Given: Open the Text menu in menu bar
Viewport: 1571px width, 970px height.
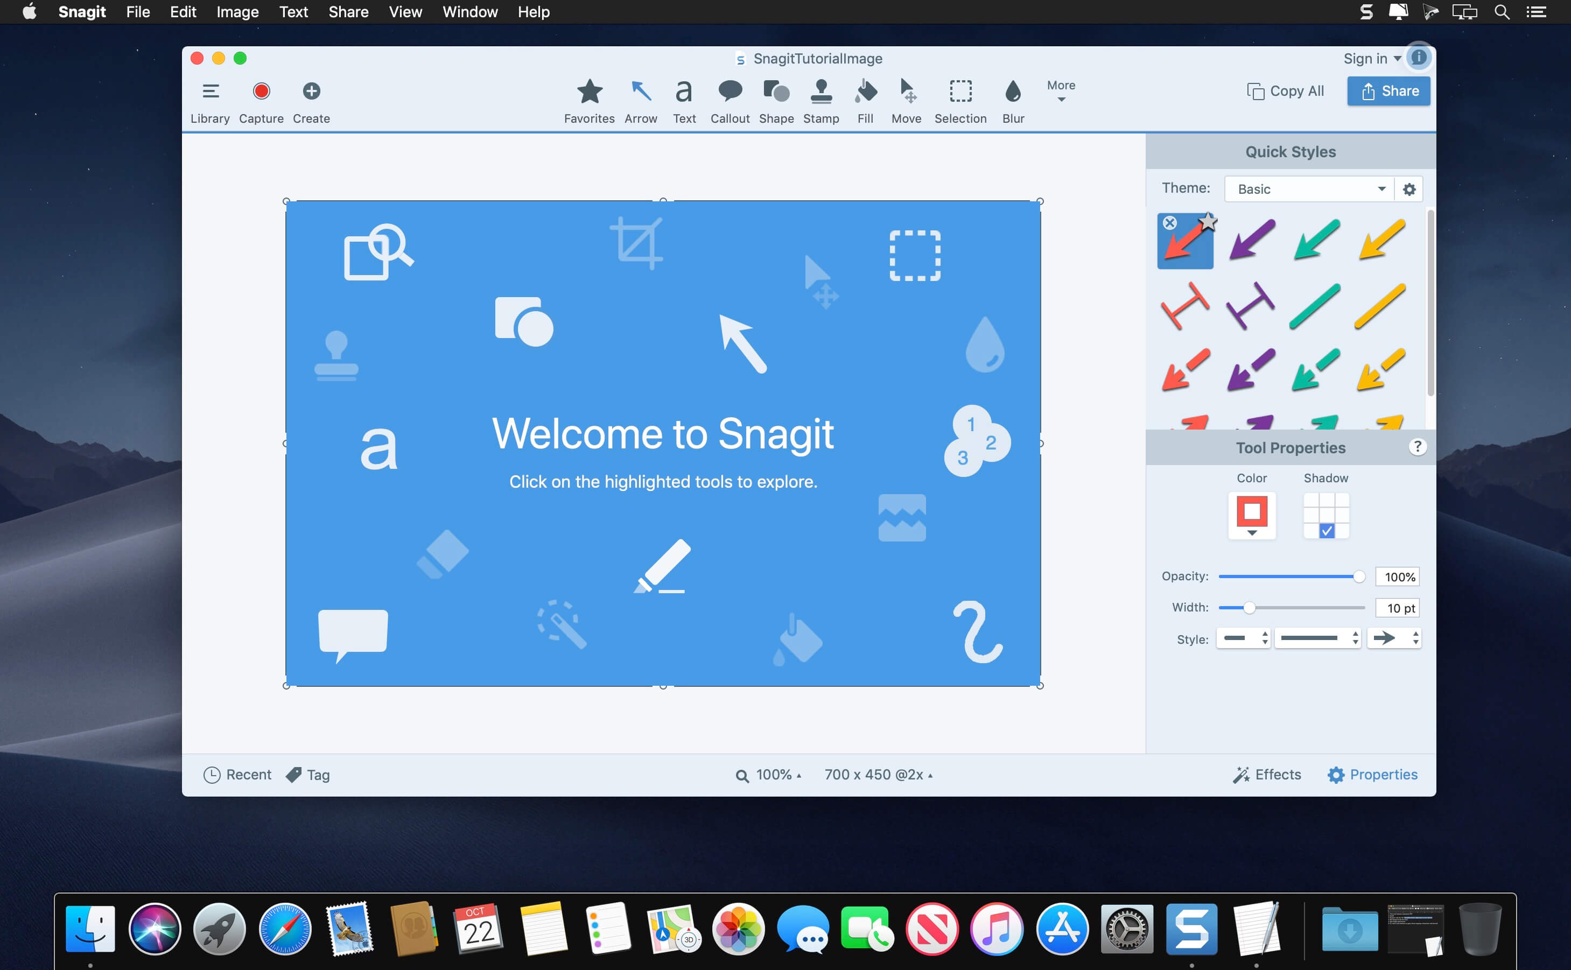Looking at the screenshot, I should pos(292,12).
